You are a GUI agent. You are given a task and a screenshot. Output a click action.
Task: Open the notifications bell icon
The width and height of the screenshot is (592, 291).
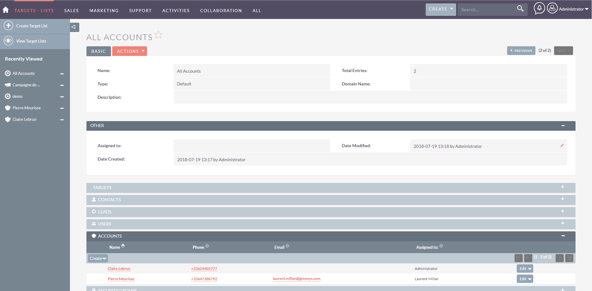click(539, 8)
